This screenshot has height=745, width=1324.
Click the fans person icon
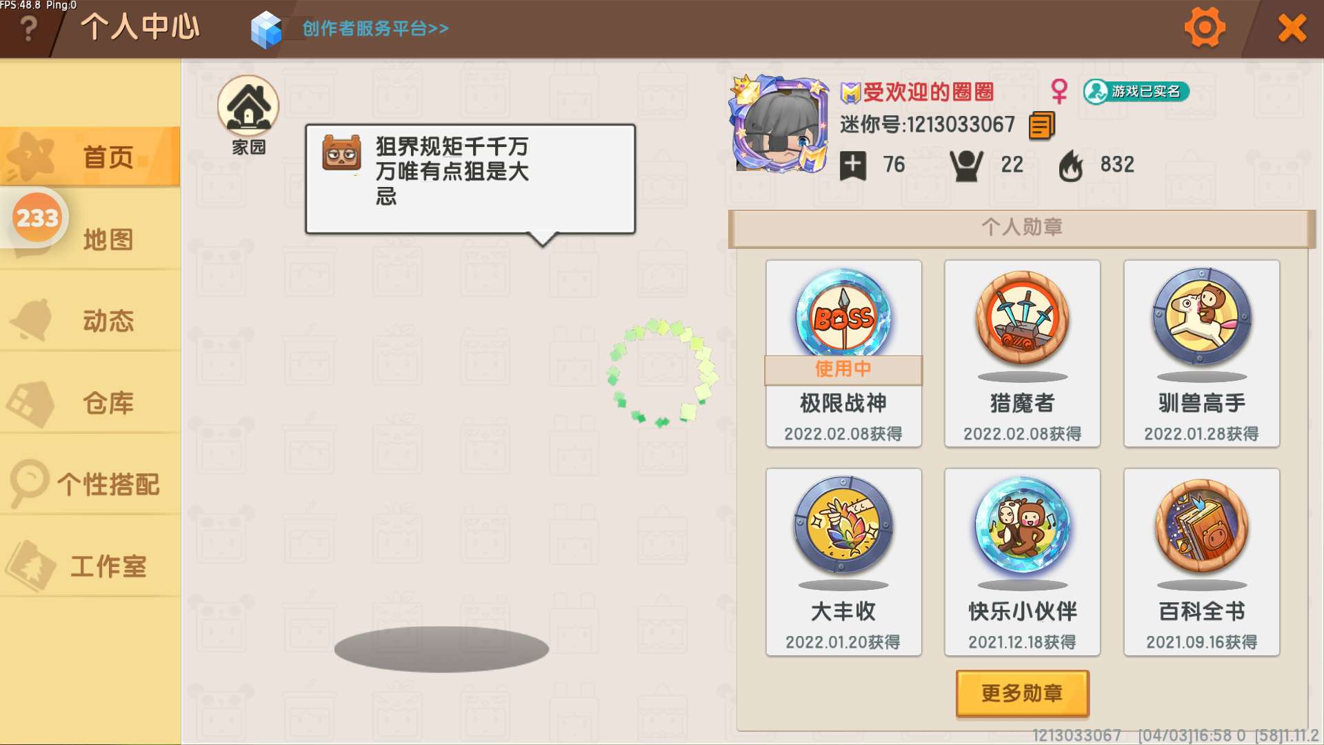[x=966, y=166]
